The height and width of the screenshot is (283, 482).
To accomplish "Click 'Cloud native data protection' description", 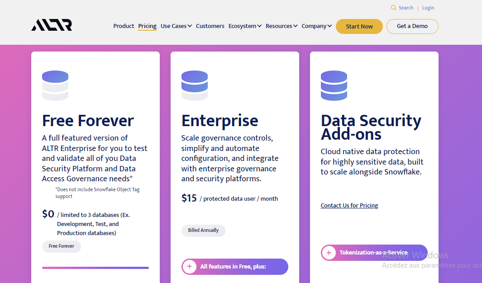I will pos(372,162).
